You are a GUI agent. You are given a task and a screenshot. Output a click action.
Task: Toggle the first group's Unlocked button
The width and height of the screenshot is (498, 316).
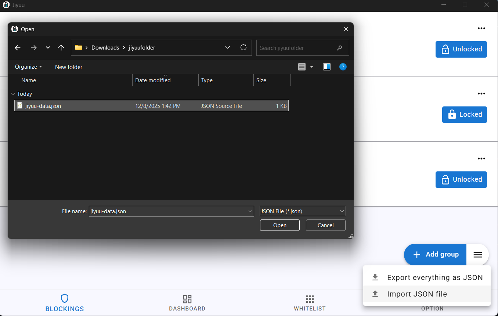(x=461, y=49)
